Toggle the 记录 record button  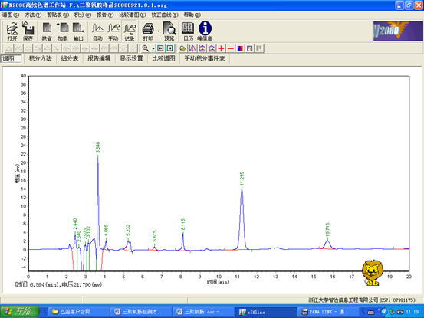coord(130,31)
